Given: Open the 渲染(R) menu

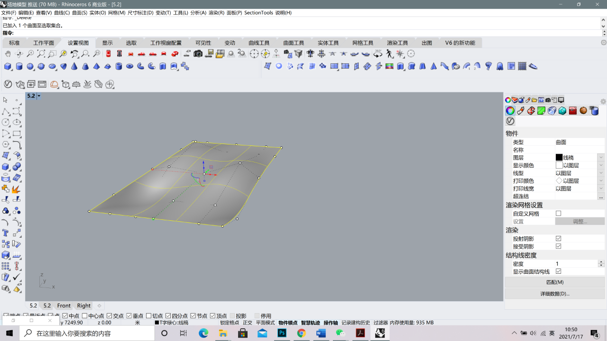Looking at the screenshot, I should click(x=217, y=13).
